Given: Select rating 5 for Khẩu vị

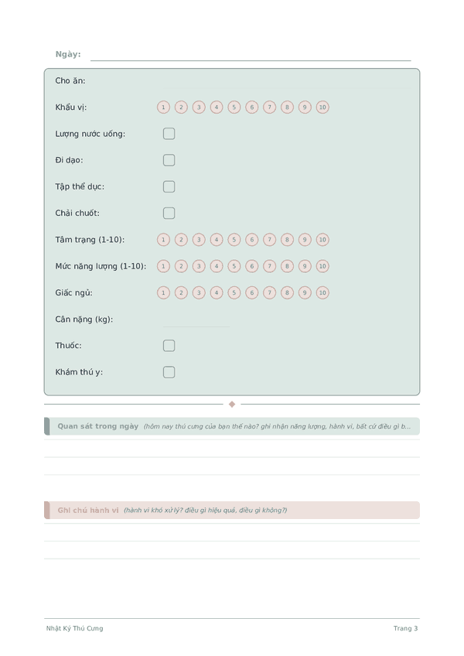Looking at the screenshot, I should (x=234, y=107).
